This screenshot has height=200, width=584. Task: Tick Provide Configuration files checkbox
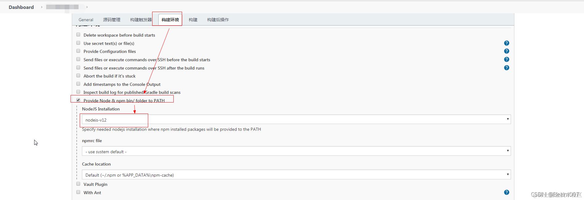coord(78,51)
